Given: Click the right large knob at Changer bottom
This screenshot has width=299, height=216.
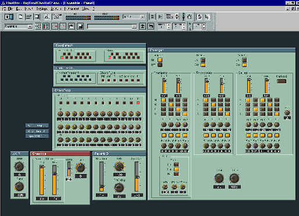Looking at the screenshot, I should 234,178.
